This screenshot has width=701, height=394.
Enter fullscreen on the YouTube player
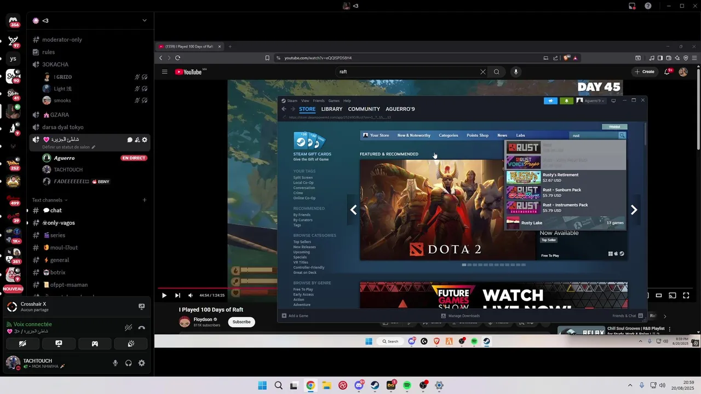(x=686, y=296)
